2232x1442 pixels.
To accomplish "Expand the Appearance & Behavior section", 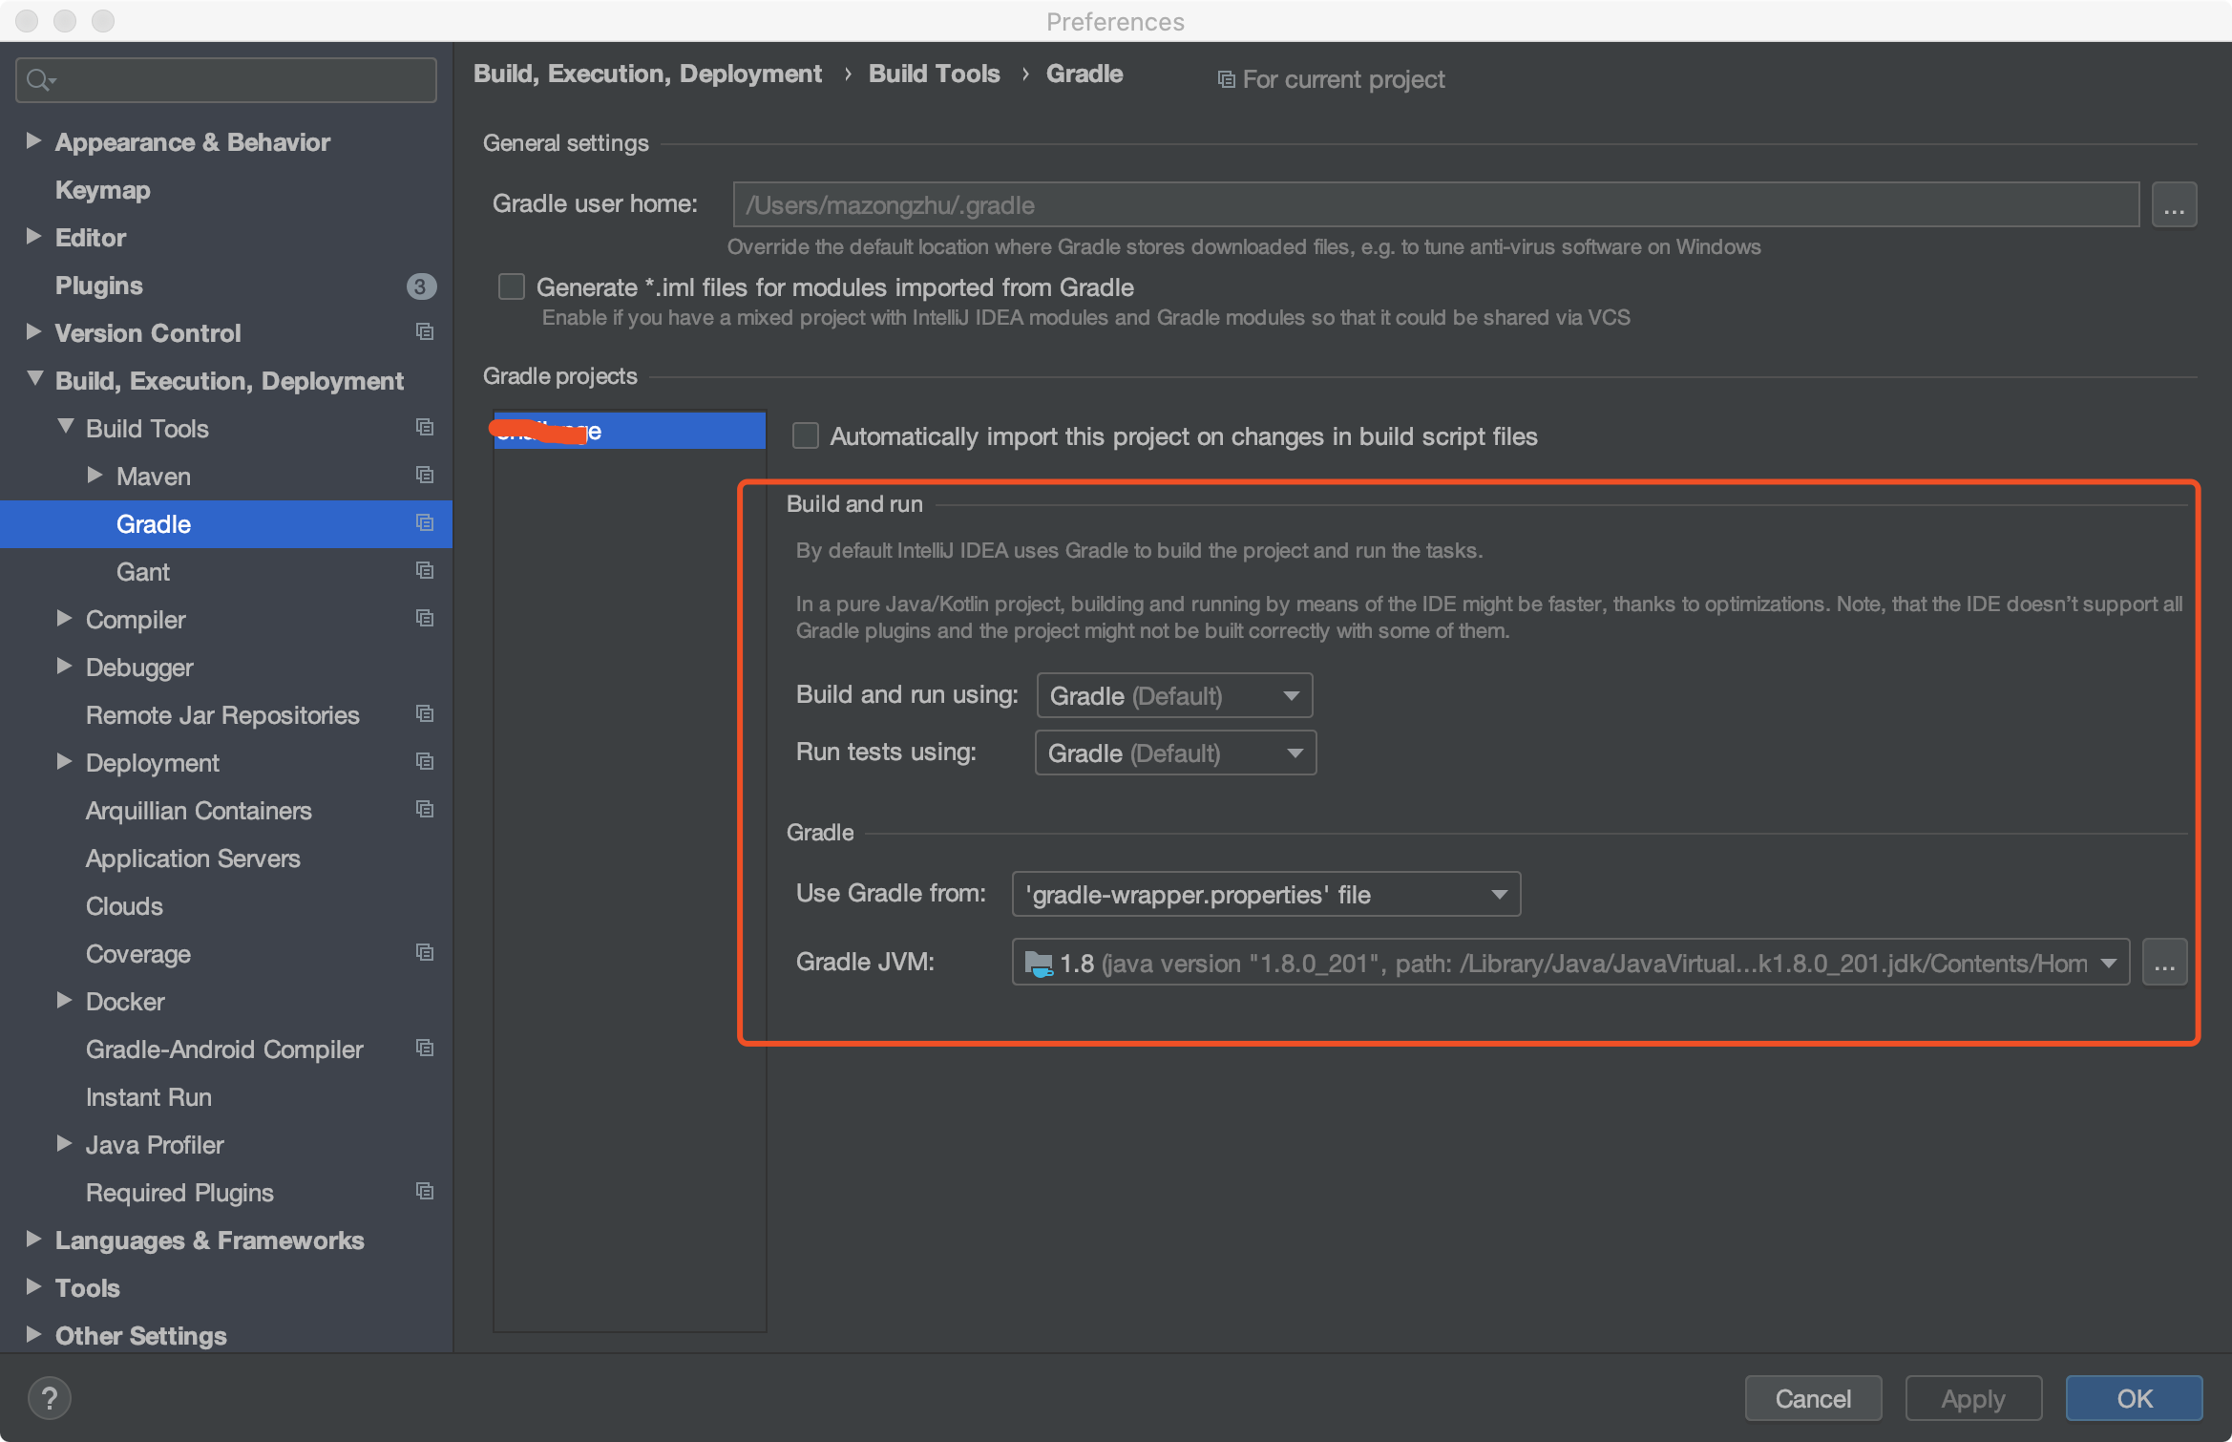I will click(x=34, y=141).
